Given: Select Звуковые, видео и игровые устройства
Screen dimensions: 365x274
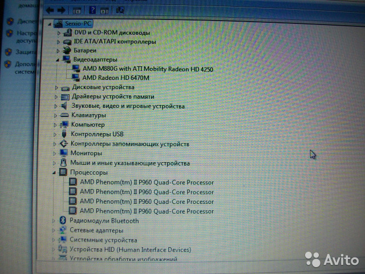Looking at the screenshot, I should click(128, 106).
